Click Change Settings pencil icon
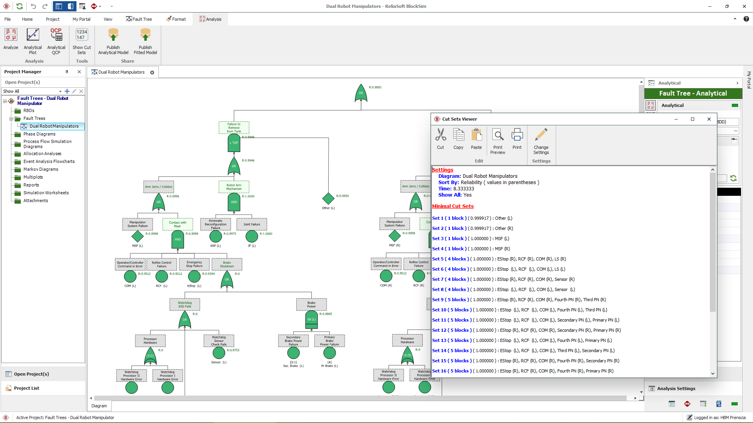This screenshot has width=753, height=423. click(x=541, y=141)
